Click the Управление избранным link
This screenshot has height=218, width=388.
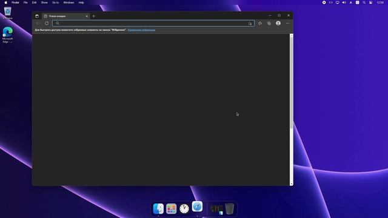tap(141, 30)
